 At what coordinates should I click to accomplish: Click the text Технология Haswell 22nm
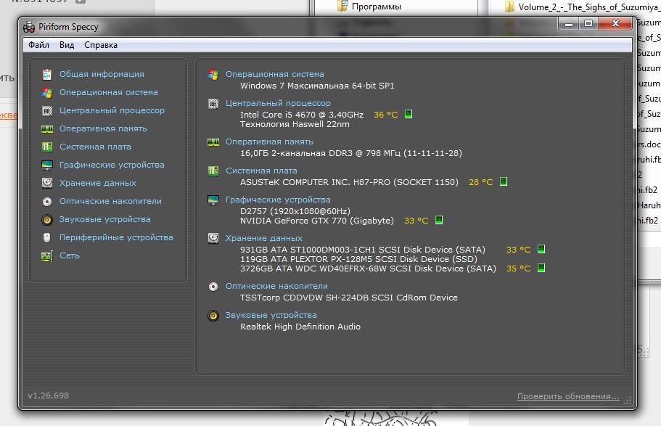295,124
